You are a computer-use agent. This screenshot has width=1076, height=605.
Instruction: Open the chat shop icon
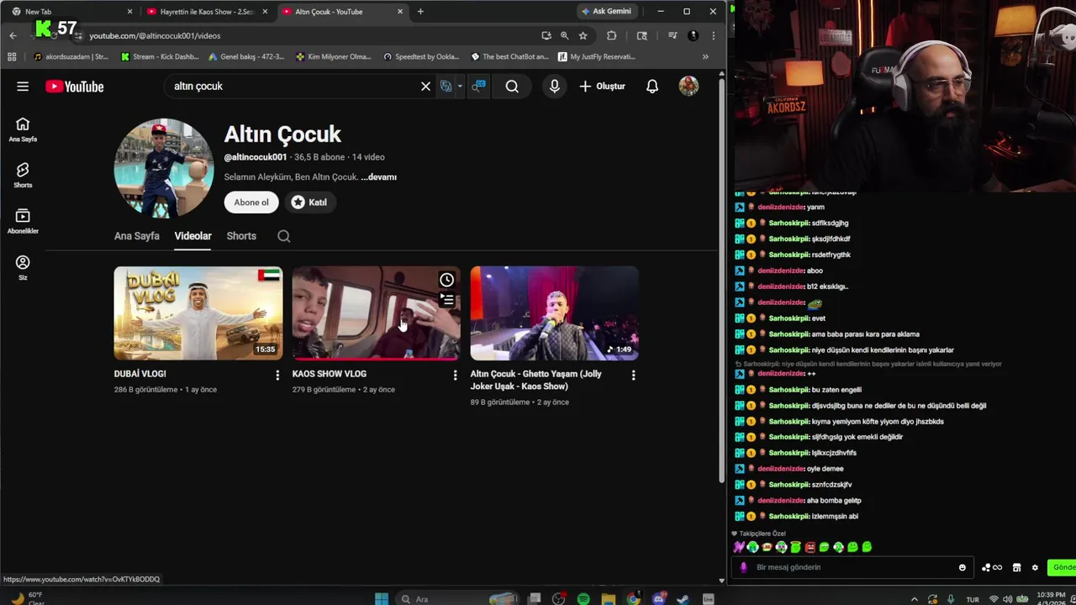point(1016,567)
